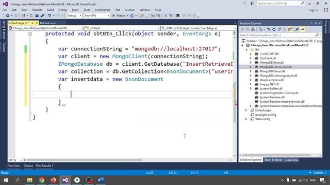Collapse the sbtBtn_Click method outline
Screen dimensions: 330x185
(x=30, y=34)
